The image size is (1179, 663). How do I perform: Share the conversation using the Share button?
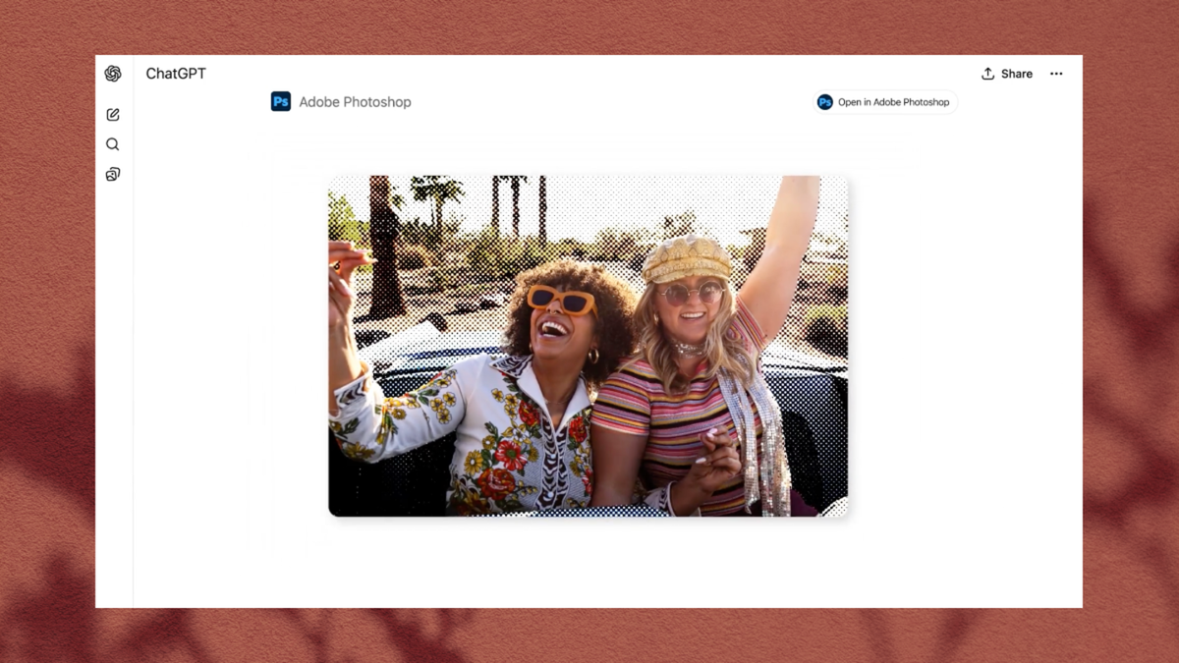coord(1007,73)
